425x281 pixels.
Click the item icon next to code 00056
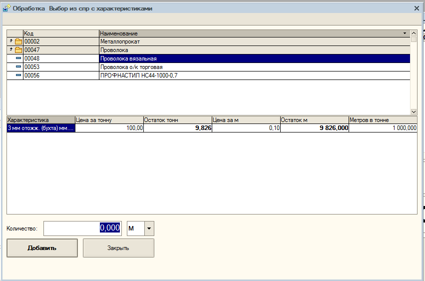[x=18, y=75]
